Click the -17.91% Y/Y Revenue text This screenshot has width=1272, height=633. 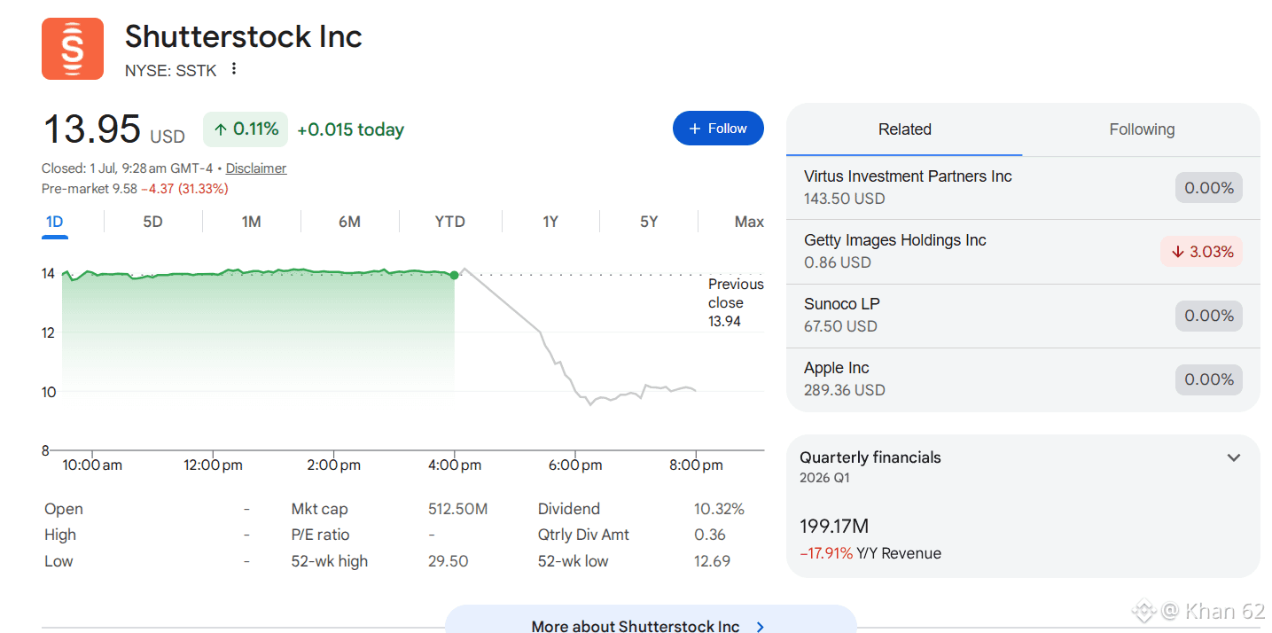(x=870, y=553)
